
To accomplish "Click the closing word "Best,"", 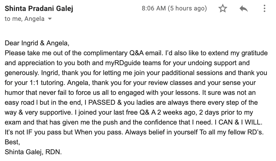I will pos(12,142).
